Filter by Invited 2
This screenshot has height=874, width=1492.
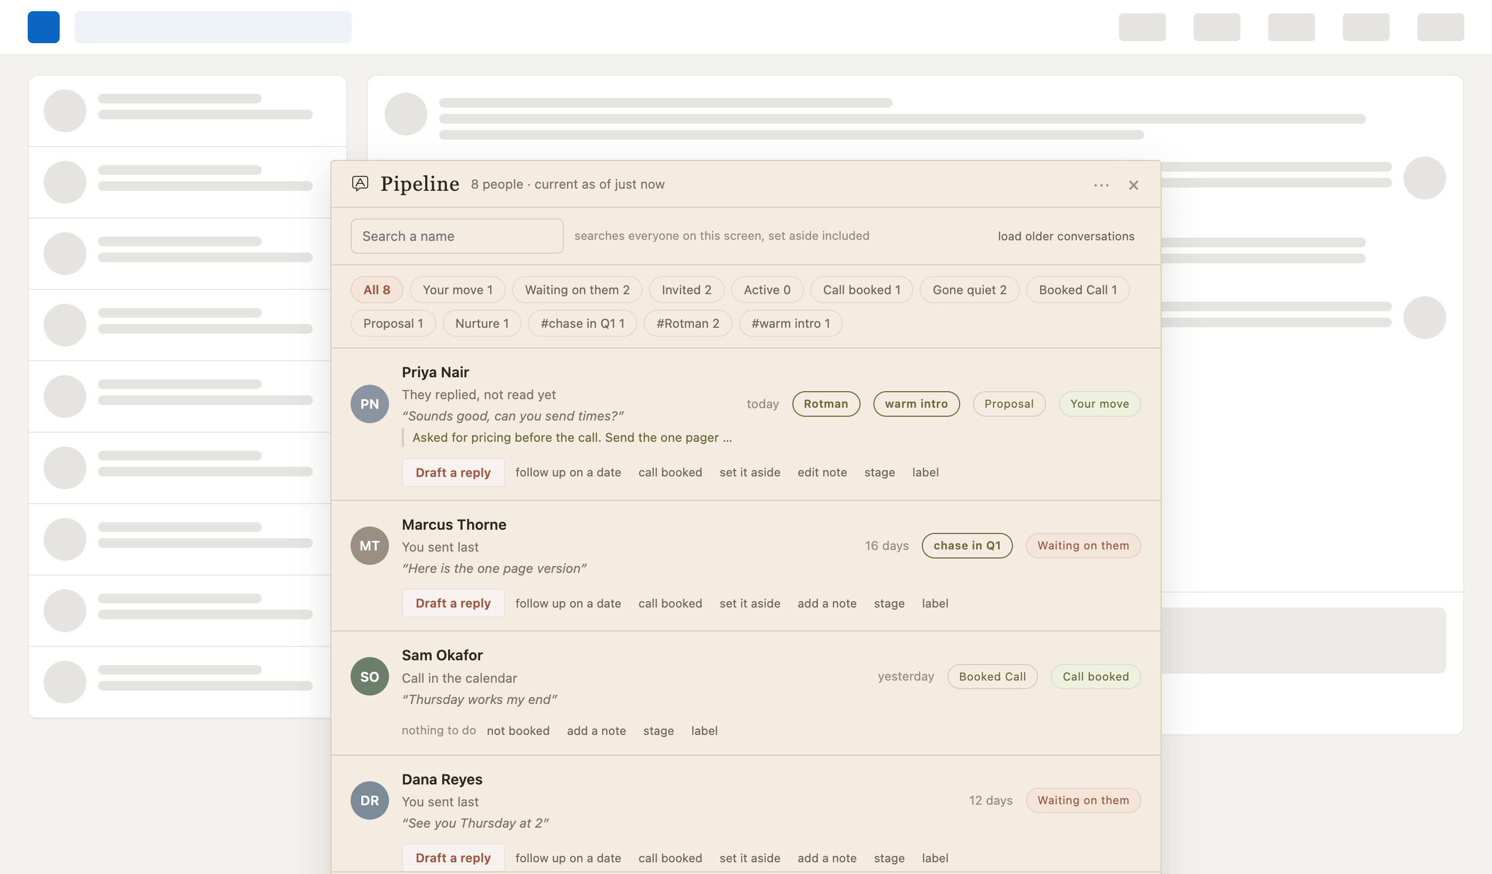tap(686, 289)
